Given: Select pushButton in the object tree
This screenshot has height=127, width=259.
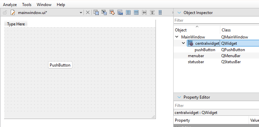Looking at the screenshot, I should click(x=205, y=50).
